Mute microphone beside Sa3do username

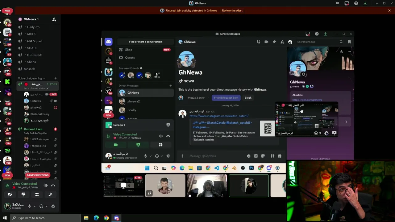[30, 206]
